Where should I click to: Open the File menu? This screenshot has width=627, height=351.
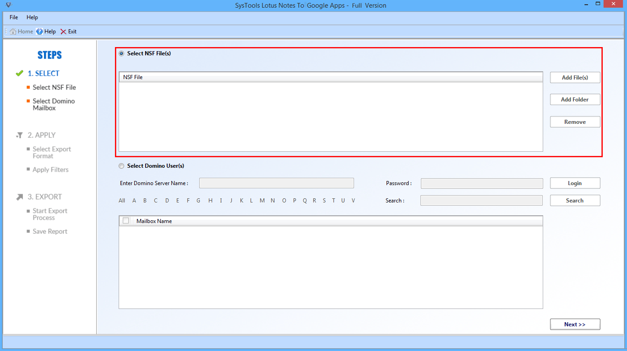14,17
